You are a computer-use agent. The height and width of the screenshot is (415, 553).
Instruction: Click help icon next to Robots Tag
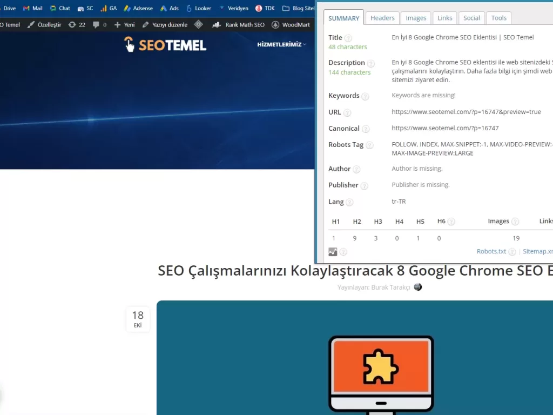[369, 145]
